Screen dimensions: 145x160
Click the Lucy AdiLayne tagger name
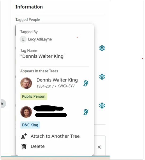[x=40, y=39]
